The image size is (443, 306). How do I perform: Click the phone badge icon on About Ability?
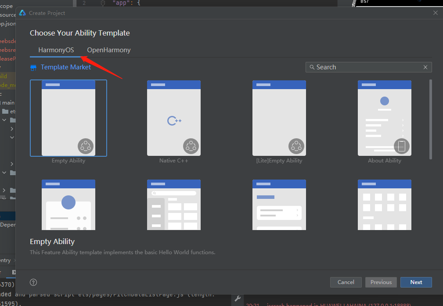[402, 146]
